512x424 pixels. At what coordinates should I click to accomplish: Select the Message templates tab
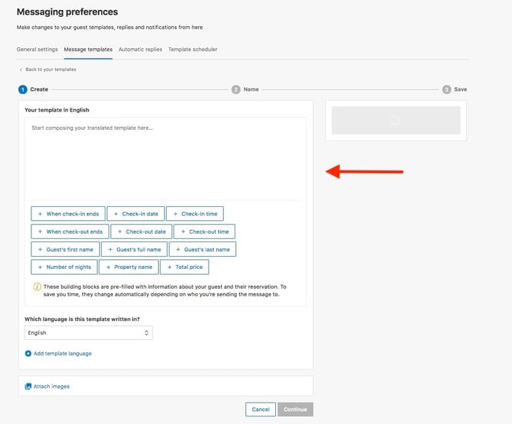88,50
